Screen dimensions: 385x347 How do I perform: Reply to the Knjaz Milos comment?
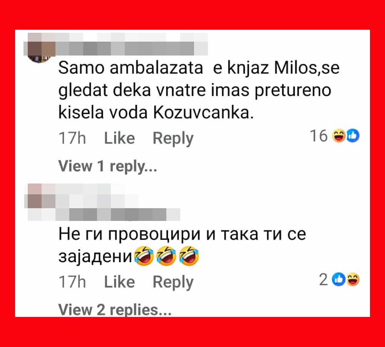coord(173,139)
